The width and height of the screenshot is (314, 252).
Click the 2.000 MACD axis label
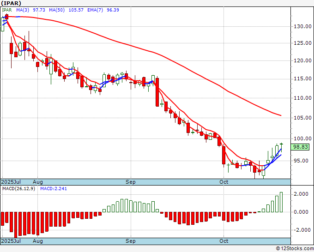click(301, 194)
